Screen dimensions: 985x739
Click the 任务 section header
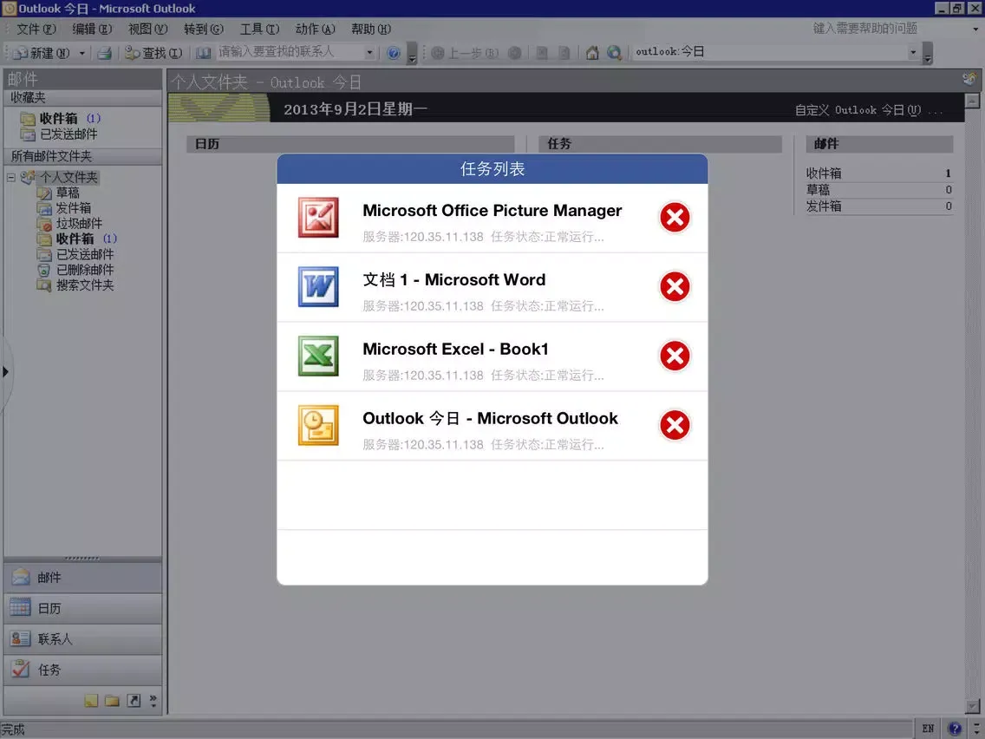coord(660,144)
